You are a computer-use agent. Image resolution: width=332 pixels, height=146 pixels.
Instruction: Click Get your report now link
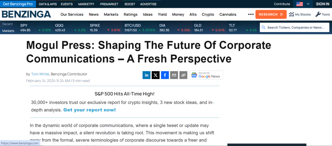pyautogui.click(x=89, y=110)
